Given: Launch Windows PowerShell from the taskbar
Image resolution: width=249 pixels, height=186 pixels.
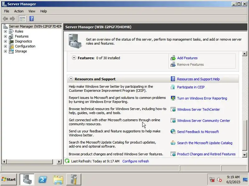Looking at the screenshot, I should point(43,179).
